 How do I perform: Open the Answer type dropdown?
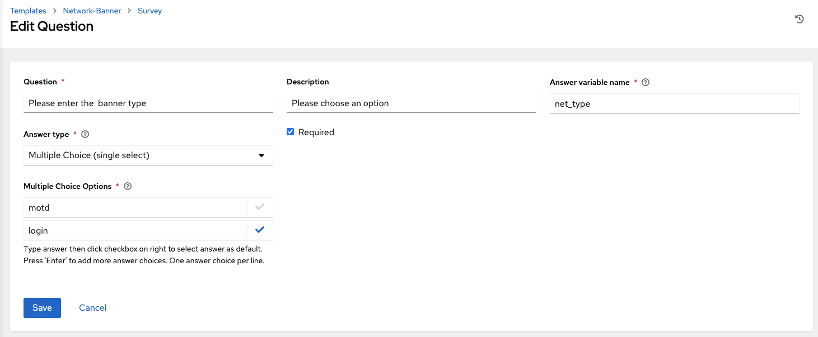coord(140,155)
